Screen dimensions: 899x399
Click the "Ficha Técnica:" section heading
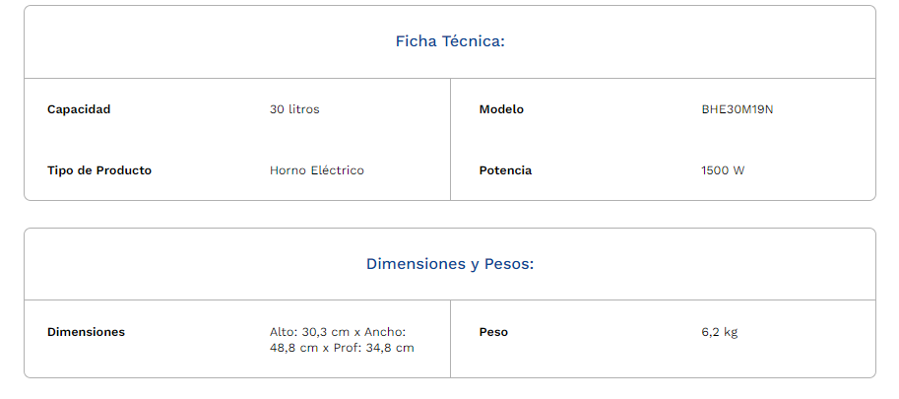click(450, 41)
